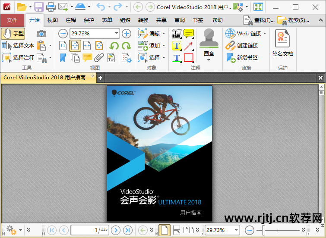Open the page thumbnails pane icon
The height and width of the screenshot is (238, 326).
(75, 58)
